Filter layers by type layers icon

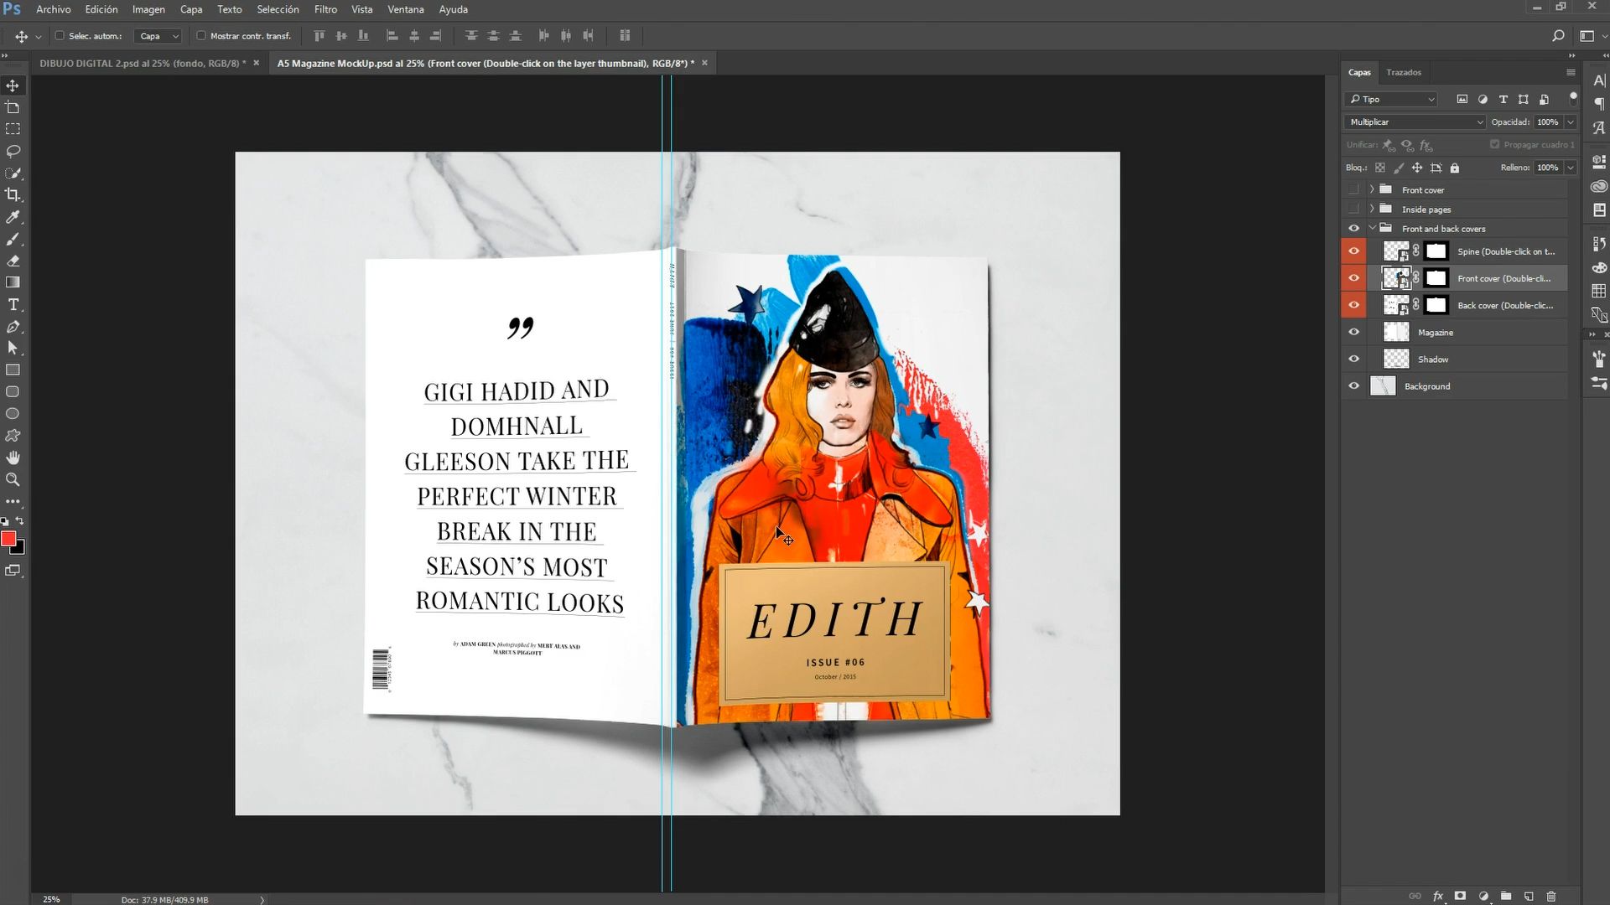1503,99
